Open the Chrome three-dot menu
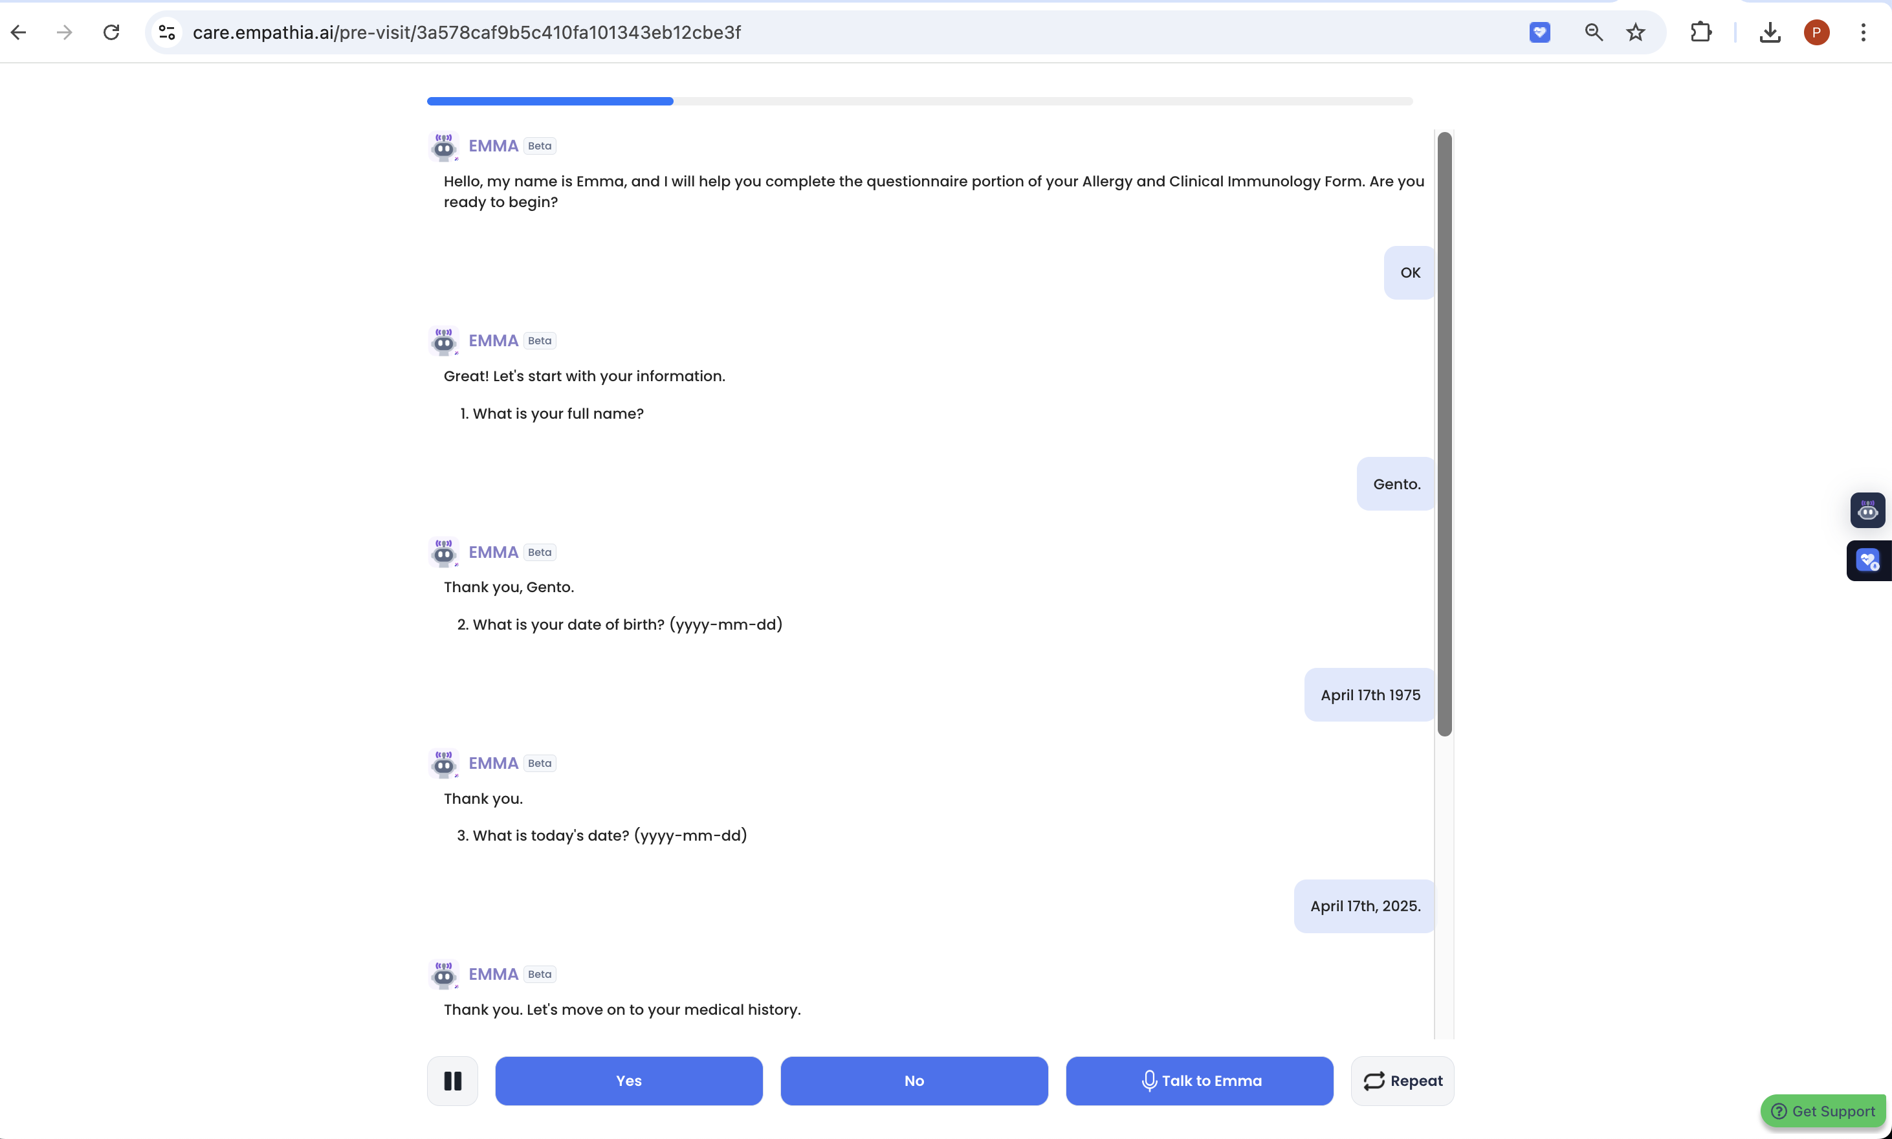The height and width of the screenshot is (1139, 1892). (x=1863, y=32)
